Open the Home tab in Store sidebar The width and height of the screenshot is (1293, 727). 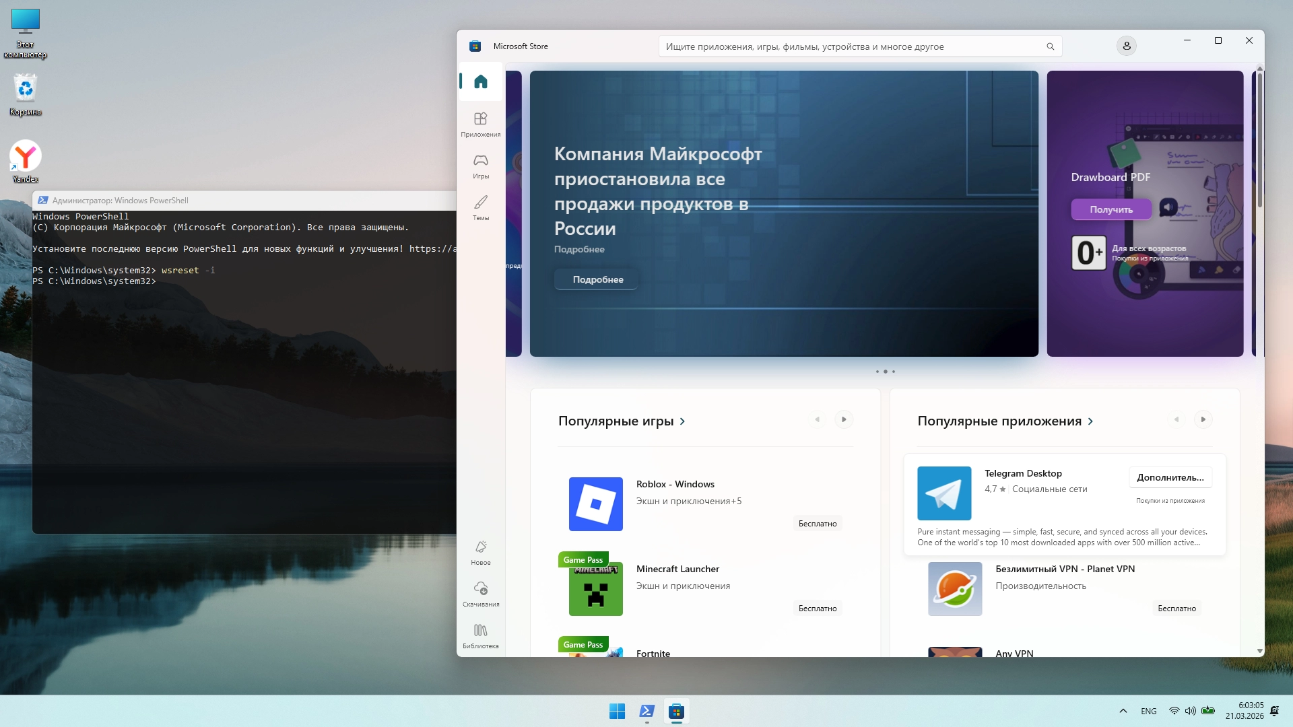(x=480, y=81)
